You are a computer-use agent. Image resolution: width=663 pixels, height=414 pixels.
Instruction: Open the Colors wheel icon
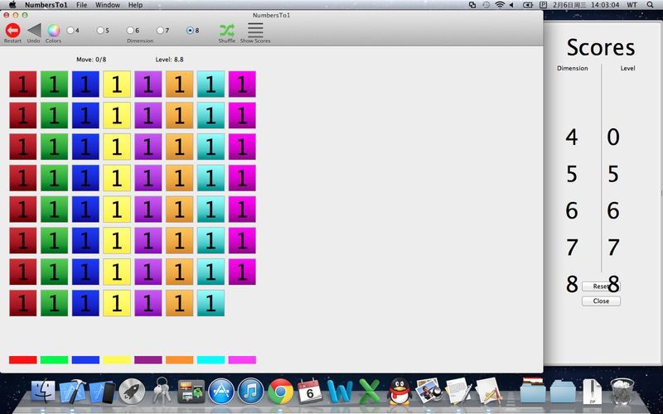coord(53,31)
